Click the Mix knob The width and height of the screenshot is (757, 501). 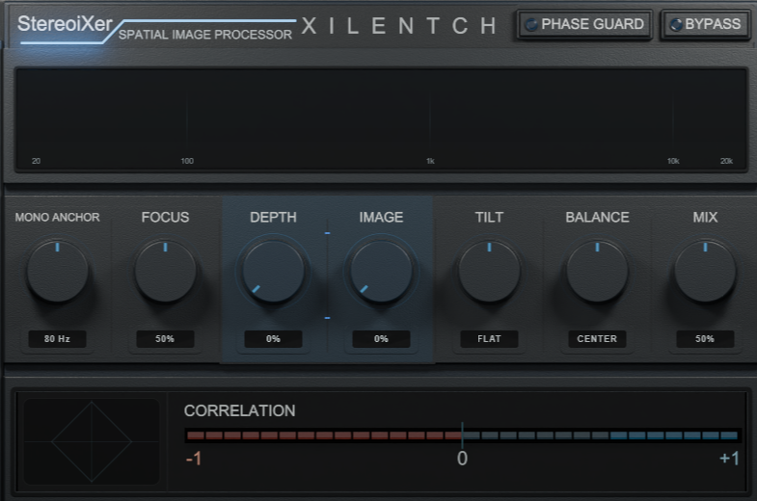(x=705, y=272)
